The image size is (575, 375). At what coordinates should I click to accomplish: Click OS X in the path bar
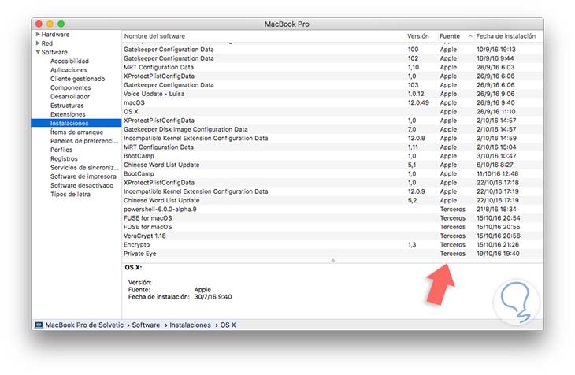[228, 325]
